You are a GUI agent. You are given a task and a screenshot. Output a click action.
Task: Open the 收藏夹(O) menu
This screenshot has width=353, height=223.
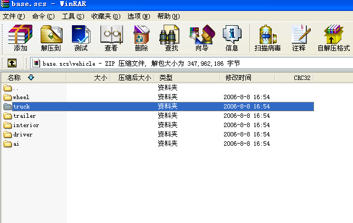pos(105,16)
